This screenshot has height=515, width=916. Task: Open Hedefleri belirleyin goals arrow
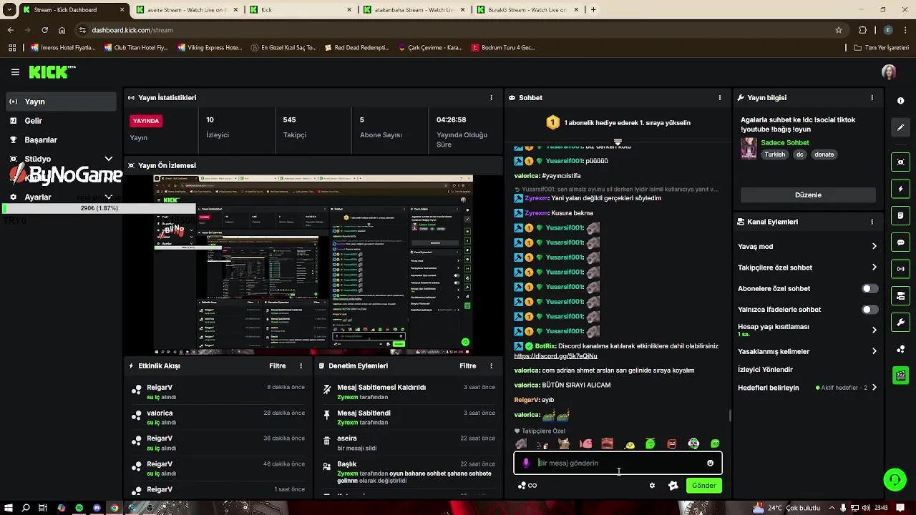[874, 388]
